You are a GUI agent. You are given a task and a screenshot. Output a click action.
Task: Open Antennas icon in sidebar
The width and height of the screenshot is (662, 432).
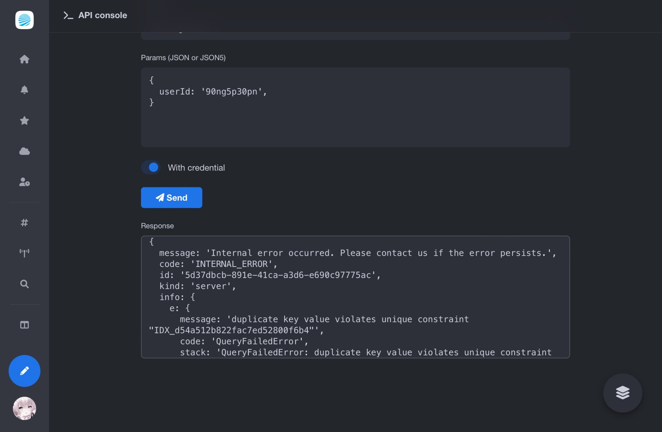click(24, 253)
